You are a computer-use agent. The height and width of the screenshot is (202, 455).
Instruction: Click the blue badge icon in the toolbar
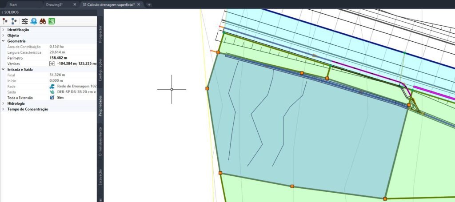34,21
